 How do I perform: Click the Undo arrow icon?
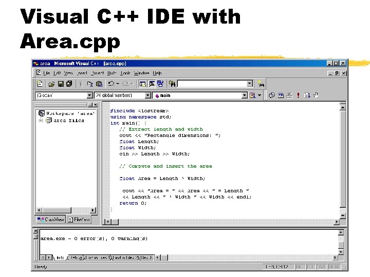tap(111, 84)
